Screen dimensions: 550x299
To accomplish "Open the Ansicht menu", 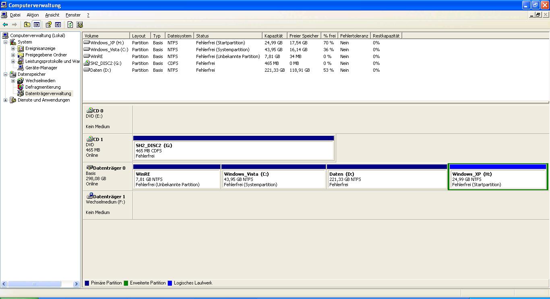I will (x=52, y=15).
